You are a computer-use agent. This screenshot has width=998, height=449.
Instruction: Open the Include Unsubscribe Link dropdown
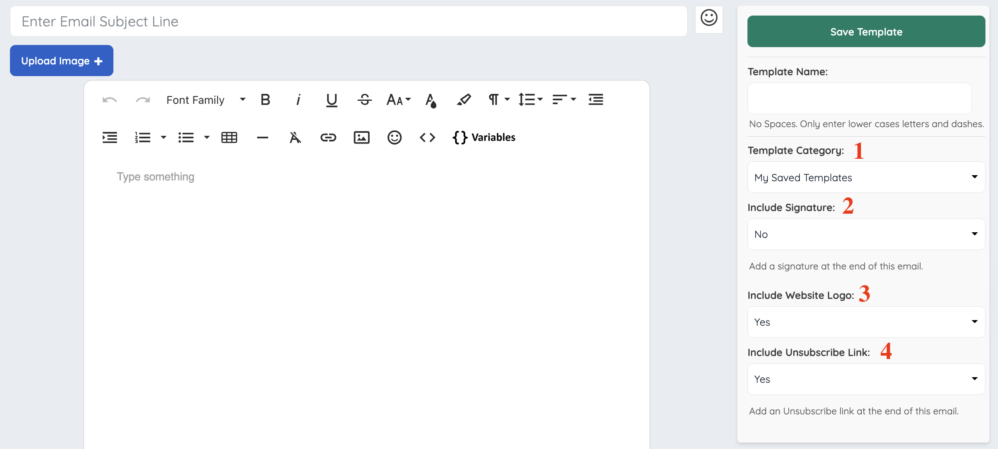click(x=866, y=379)
